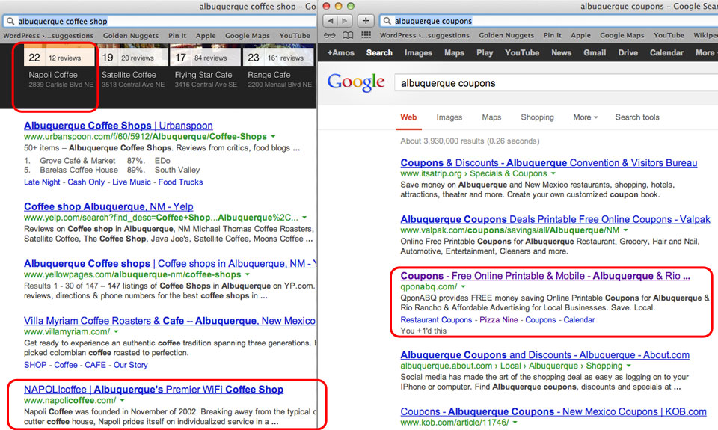Select the Satellite Coffee place card
The width and height of the screenshot is (718, 430).
click(132, 68)
